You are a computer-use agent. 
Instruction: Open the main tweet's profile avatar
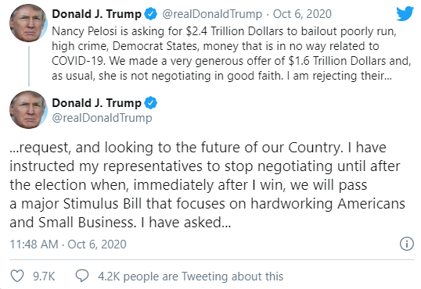pyautogui.click(x=28, y=109)
